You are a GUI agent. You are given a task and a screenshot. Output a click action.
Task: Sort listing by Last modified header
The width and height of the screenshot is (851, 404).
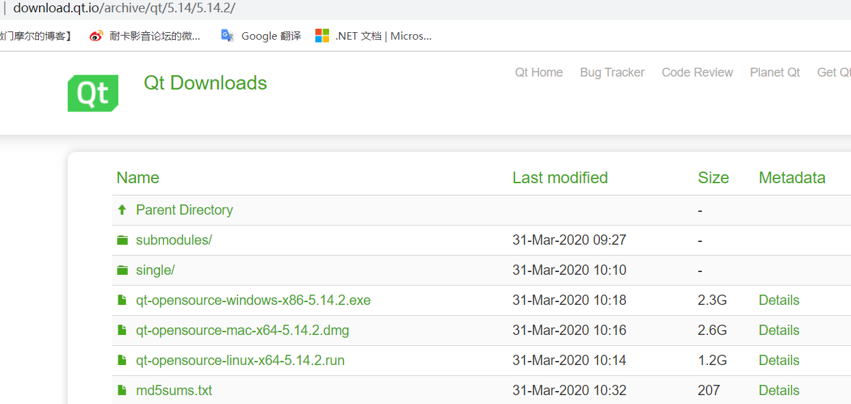point(560,178)
